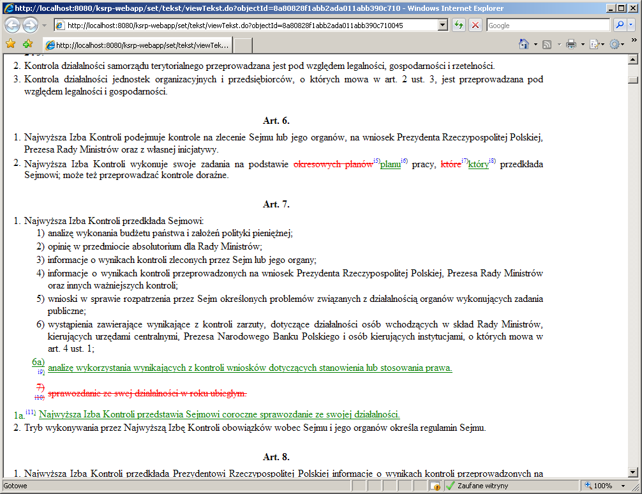Open footnote i6 after 'planu'
The height and width of the screenshot is (494, 642).
tap(404, 161)
